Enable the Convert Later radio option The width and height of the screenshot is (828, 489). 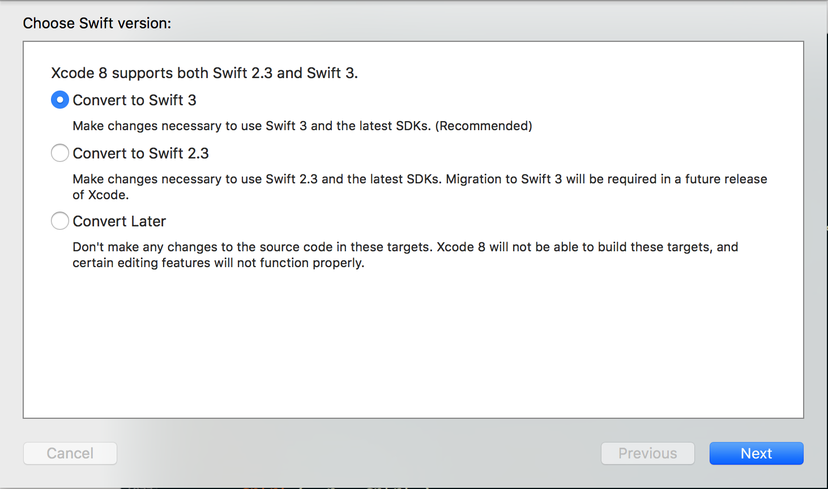[x=60, y=221]
